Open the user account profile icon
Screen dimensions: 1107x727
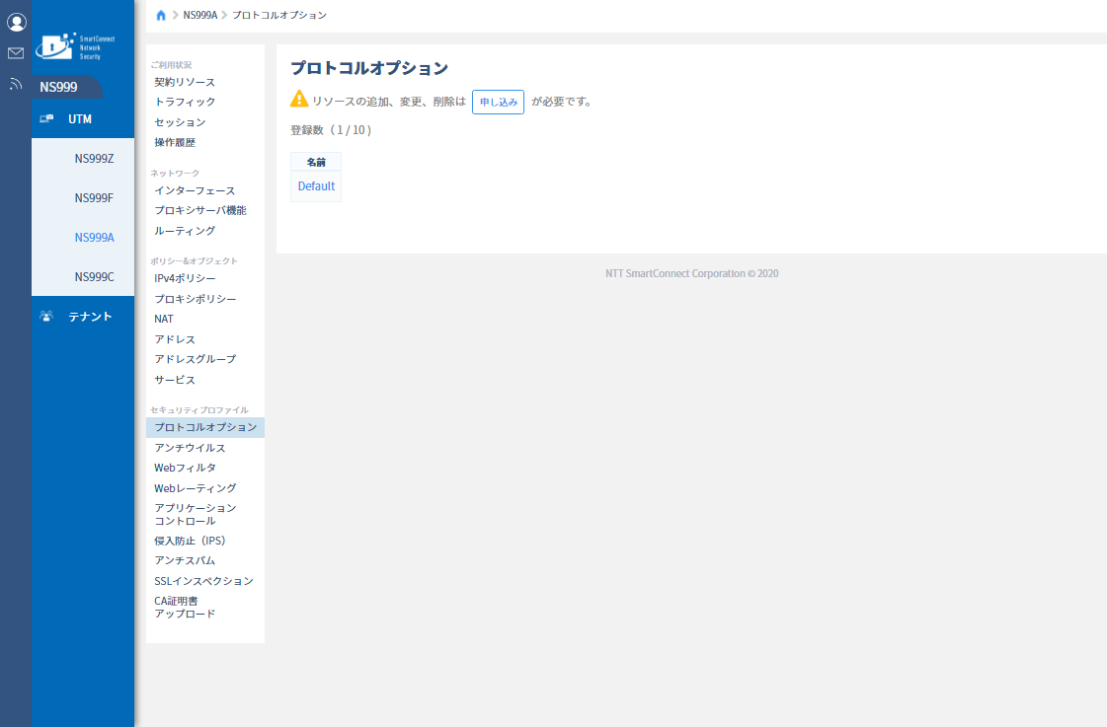pos(16,23)
